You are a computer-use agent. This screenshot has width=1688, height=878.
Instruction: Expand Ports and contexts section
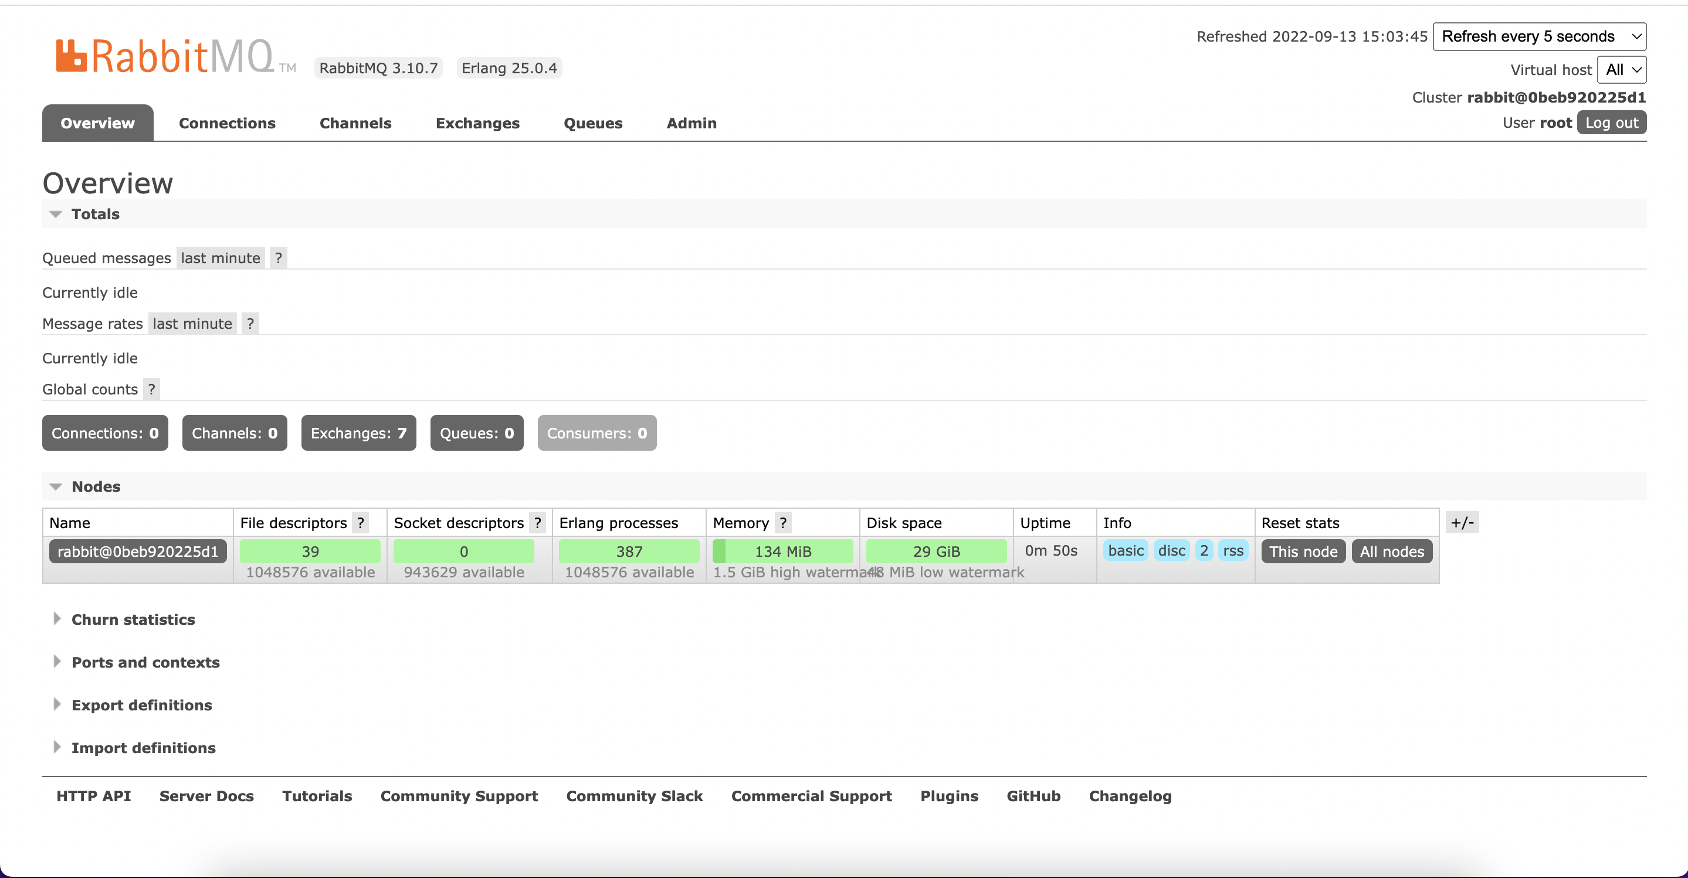click(136, 662)
